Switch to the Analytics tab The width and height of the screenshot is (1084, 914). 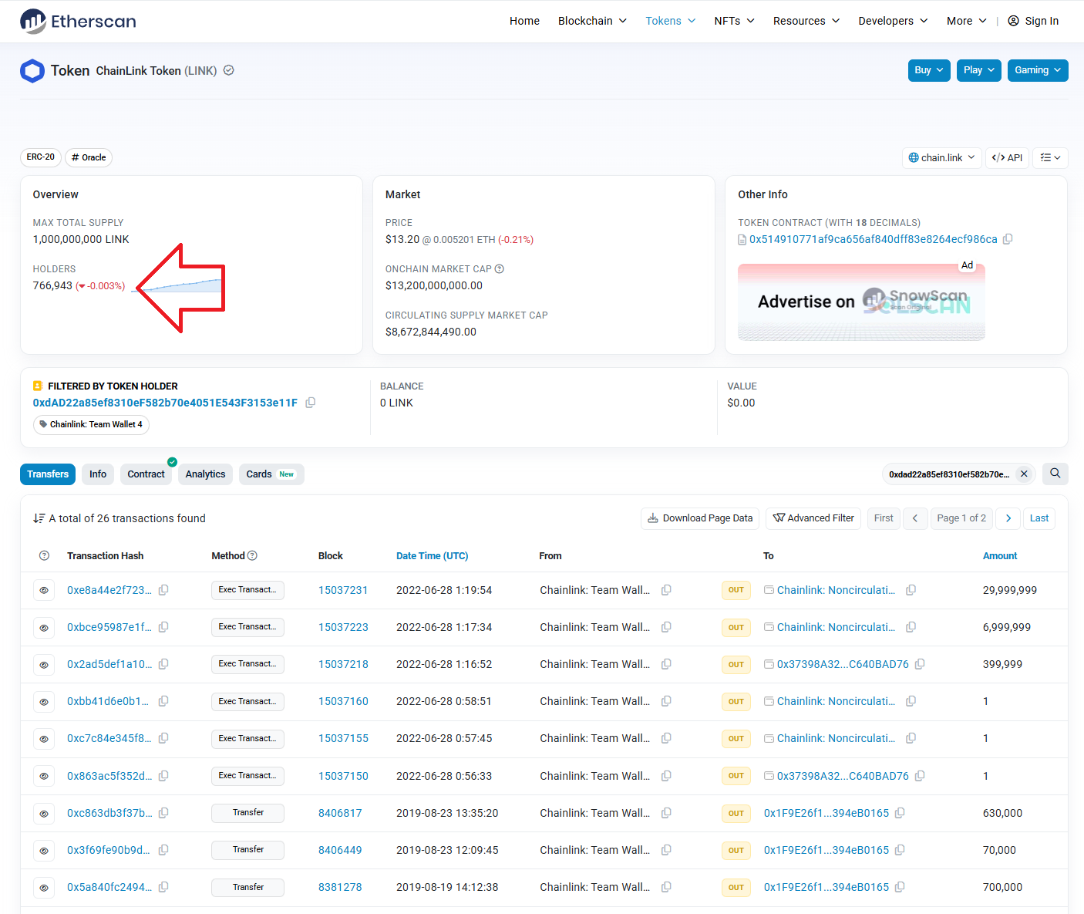(205, 474)
